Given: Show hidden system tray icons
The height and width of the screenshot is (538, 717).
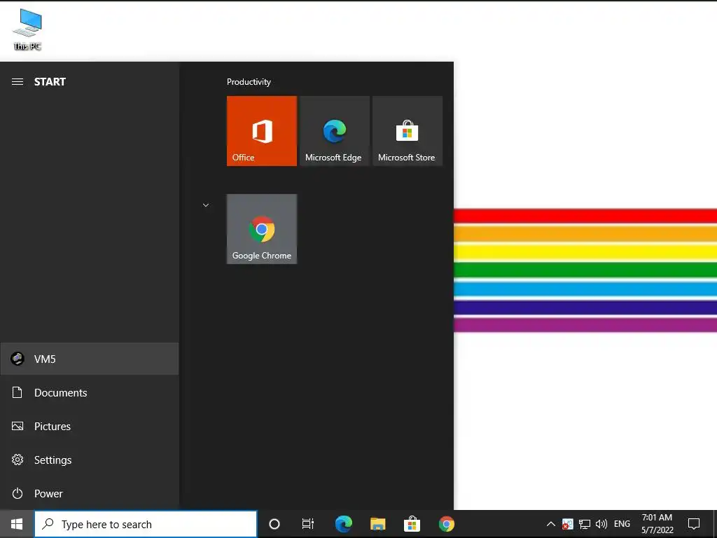Looking at the screenshot, I should tap(551, 524).
